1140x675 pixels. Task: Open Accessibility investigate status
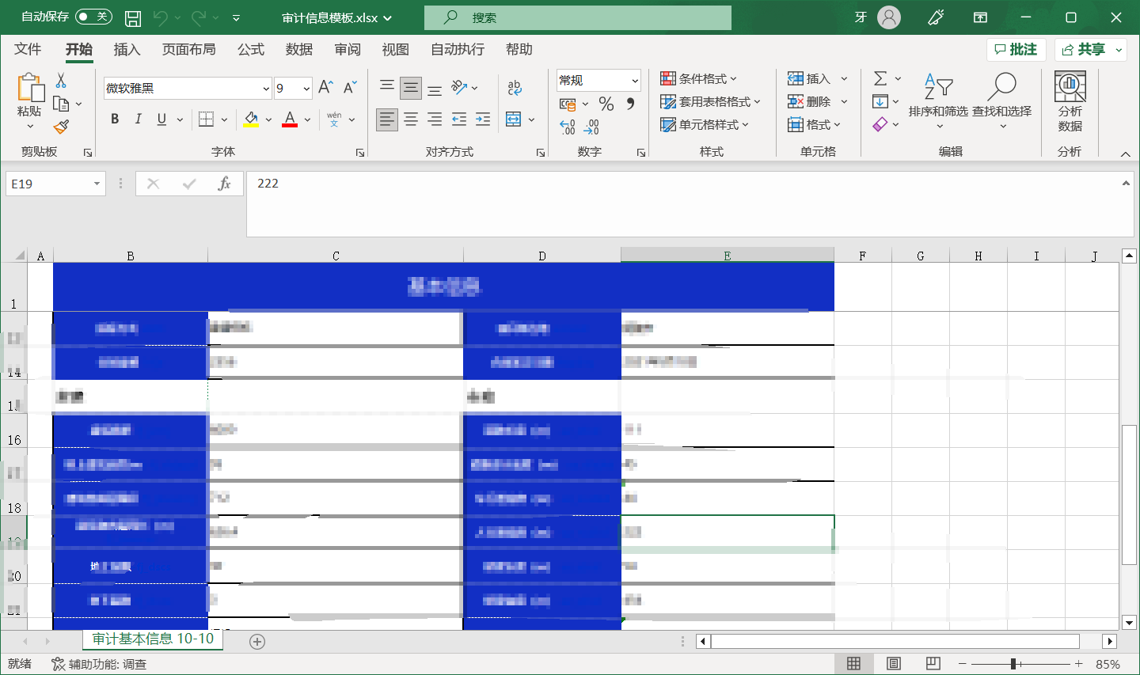pyautogui.click(x=99, y=664)
